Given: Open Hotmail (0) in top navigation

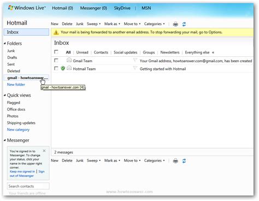Looking at the screenshot, I should pyautogui.click(x=62, y=8).
